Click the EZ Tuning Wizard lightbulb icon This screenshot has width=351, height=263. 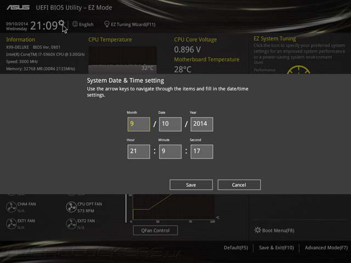tap(107, 24)
